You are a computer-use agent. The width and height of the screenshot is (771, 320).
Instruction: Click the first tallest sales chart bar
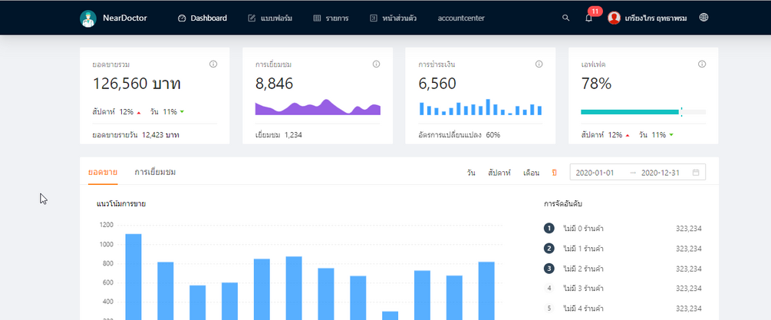click(133, 277)
